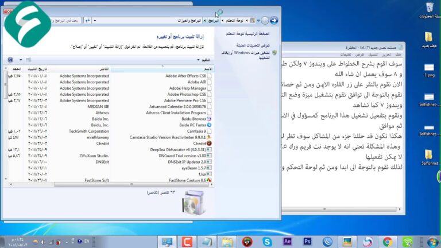Click the Forward navigation arrow in Control Panel
This screenshot has width=441, height=248.
(x=265, y=21)
